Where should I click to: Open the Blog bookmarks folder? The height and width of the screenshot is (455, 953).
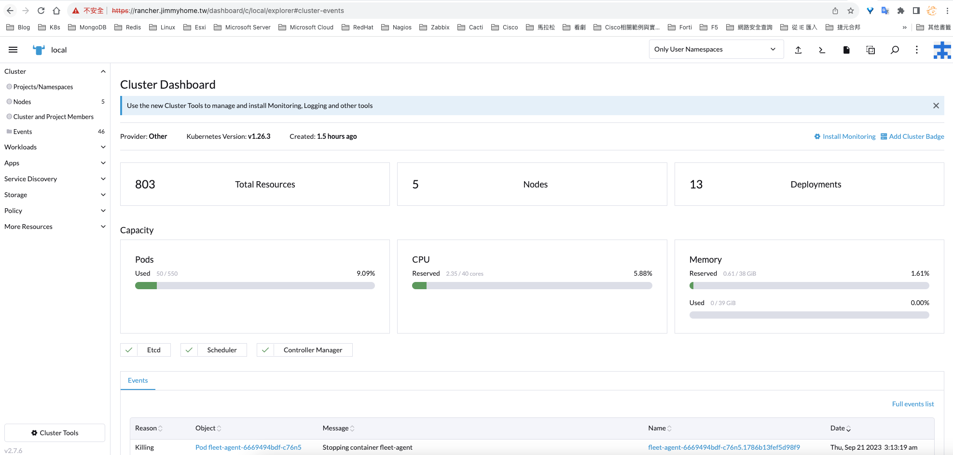tap(18, 27)
